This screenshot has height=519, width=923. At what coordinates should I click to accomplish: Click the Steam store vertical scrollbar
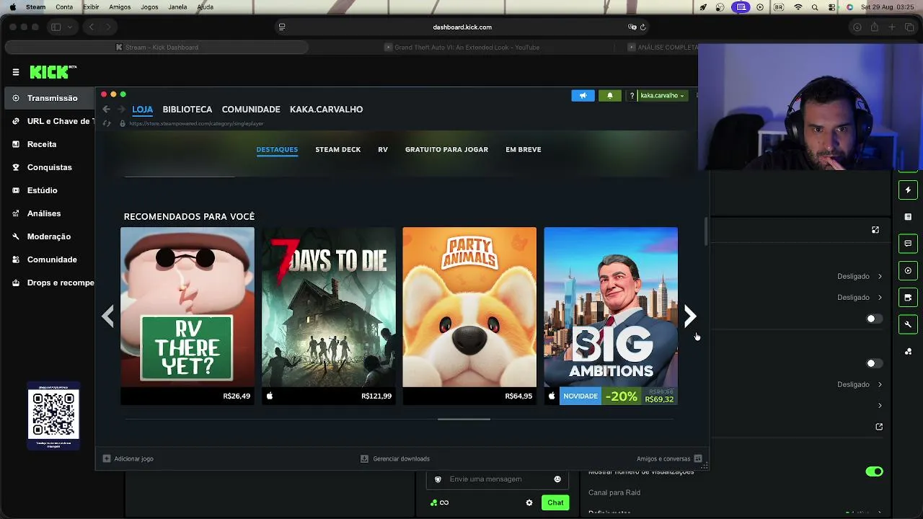tap(706, 230)
